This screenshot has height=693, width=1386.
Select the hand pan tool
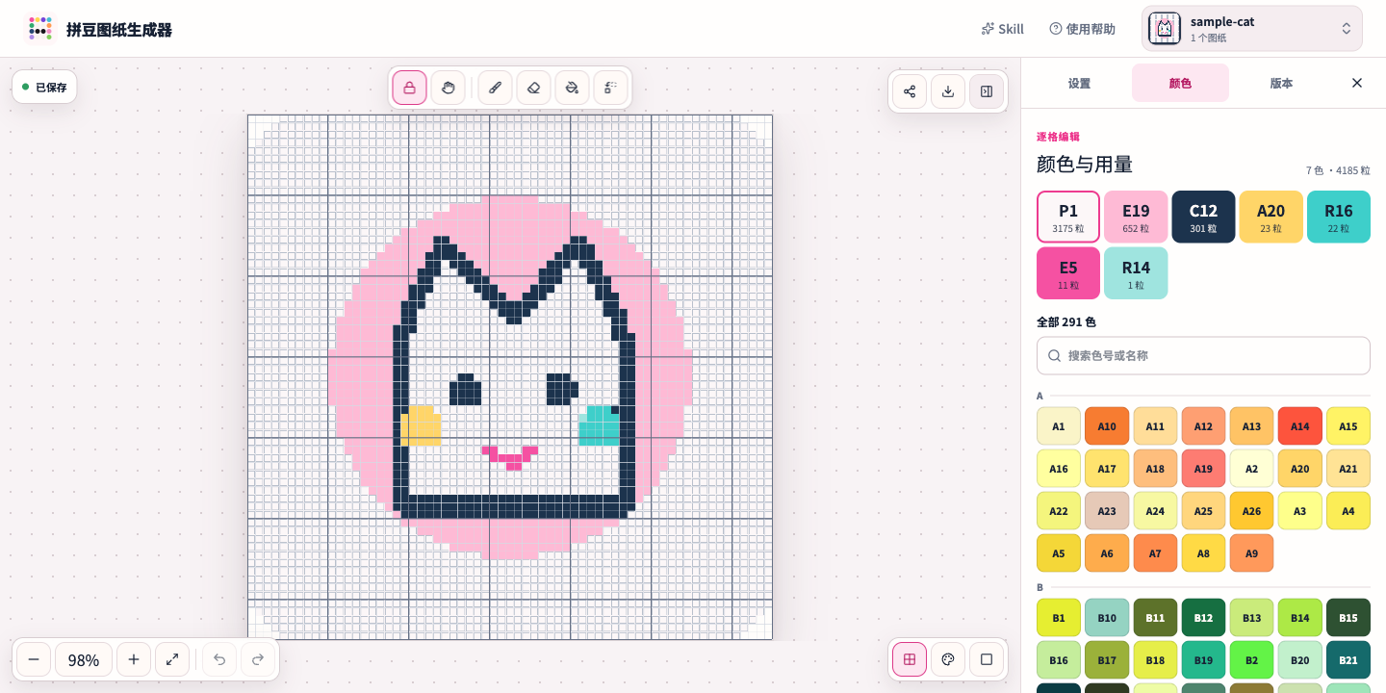coord(448,88)
